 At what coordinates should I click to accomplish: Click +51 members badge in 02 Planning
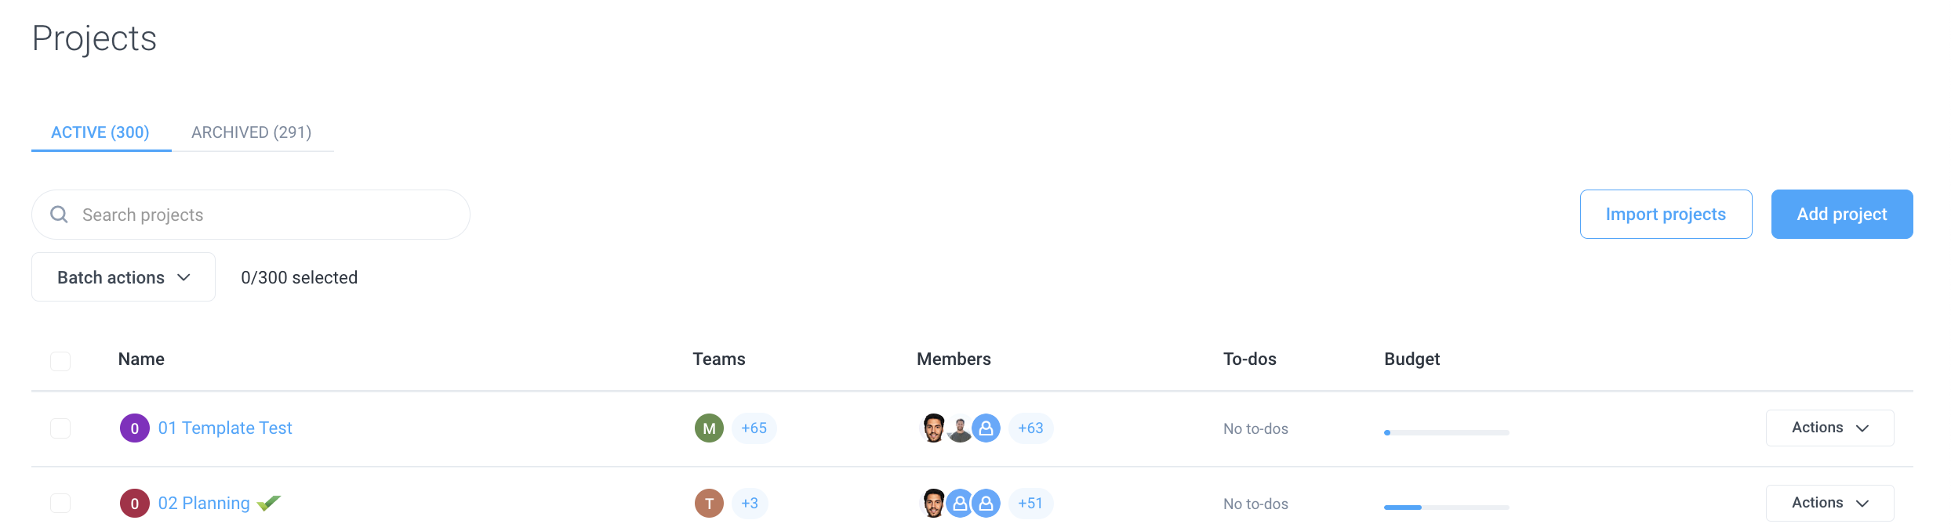pos(1031,504)
